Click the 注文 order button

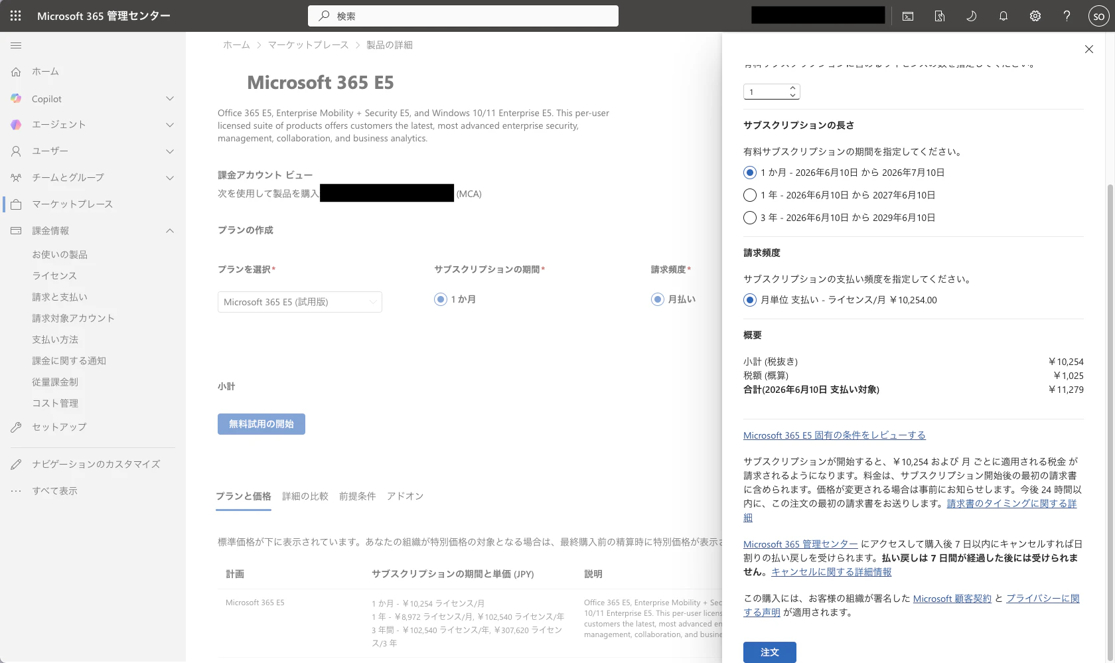(x=770, y=652)
